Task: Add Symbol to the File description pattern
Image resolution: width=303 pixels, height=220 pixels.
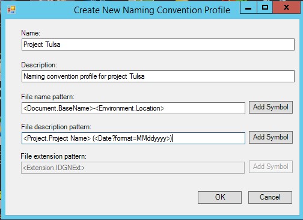Action: pyautogui.click(x=271, y=137)
